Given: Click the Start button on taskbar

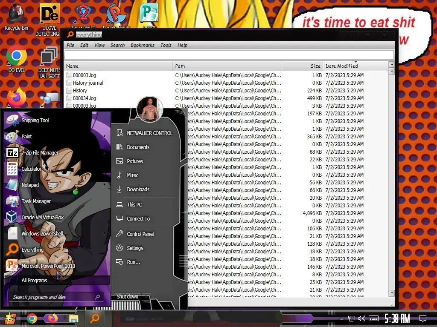Looking at the screenshot, I should [x=9, y=318].
